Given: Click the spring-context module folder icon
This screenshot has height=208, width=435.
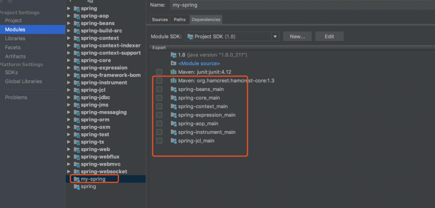Looking at the screenshot, I should (x=77, y=38).
